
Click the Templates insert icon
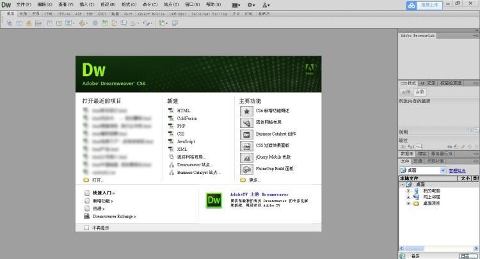click(162, 23)
